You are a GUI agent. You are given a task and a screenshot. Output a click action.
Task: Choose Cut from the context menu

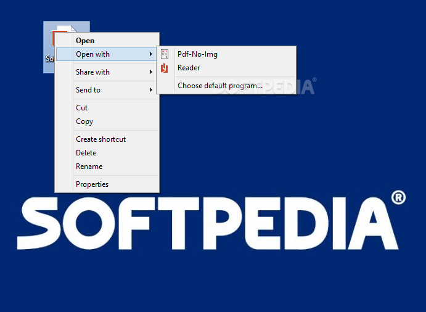pyautogui.click(x=107, y=108)
